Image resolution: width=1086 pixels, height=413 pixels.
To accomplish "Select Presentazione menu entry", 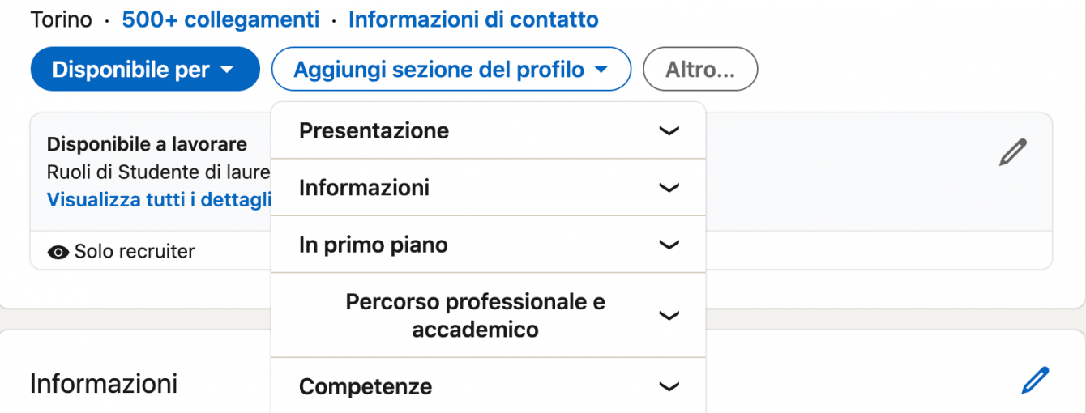I will pyautogui.click(x=488, y=130).
